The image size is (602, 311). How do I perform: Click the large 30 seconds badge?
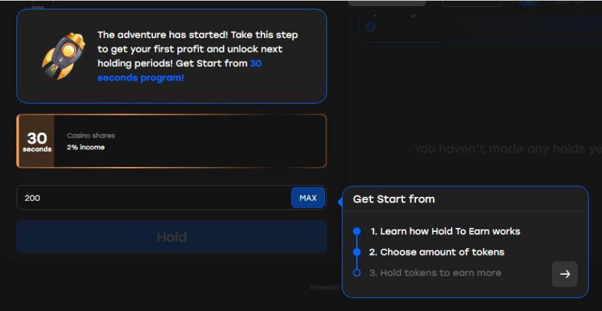point(37,141)
